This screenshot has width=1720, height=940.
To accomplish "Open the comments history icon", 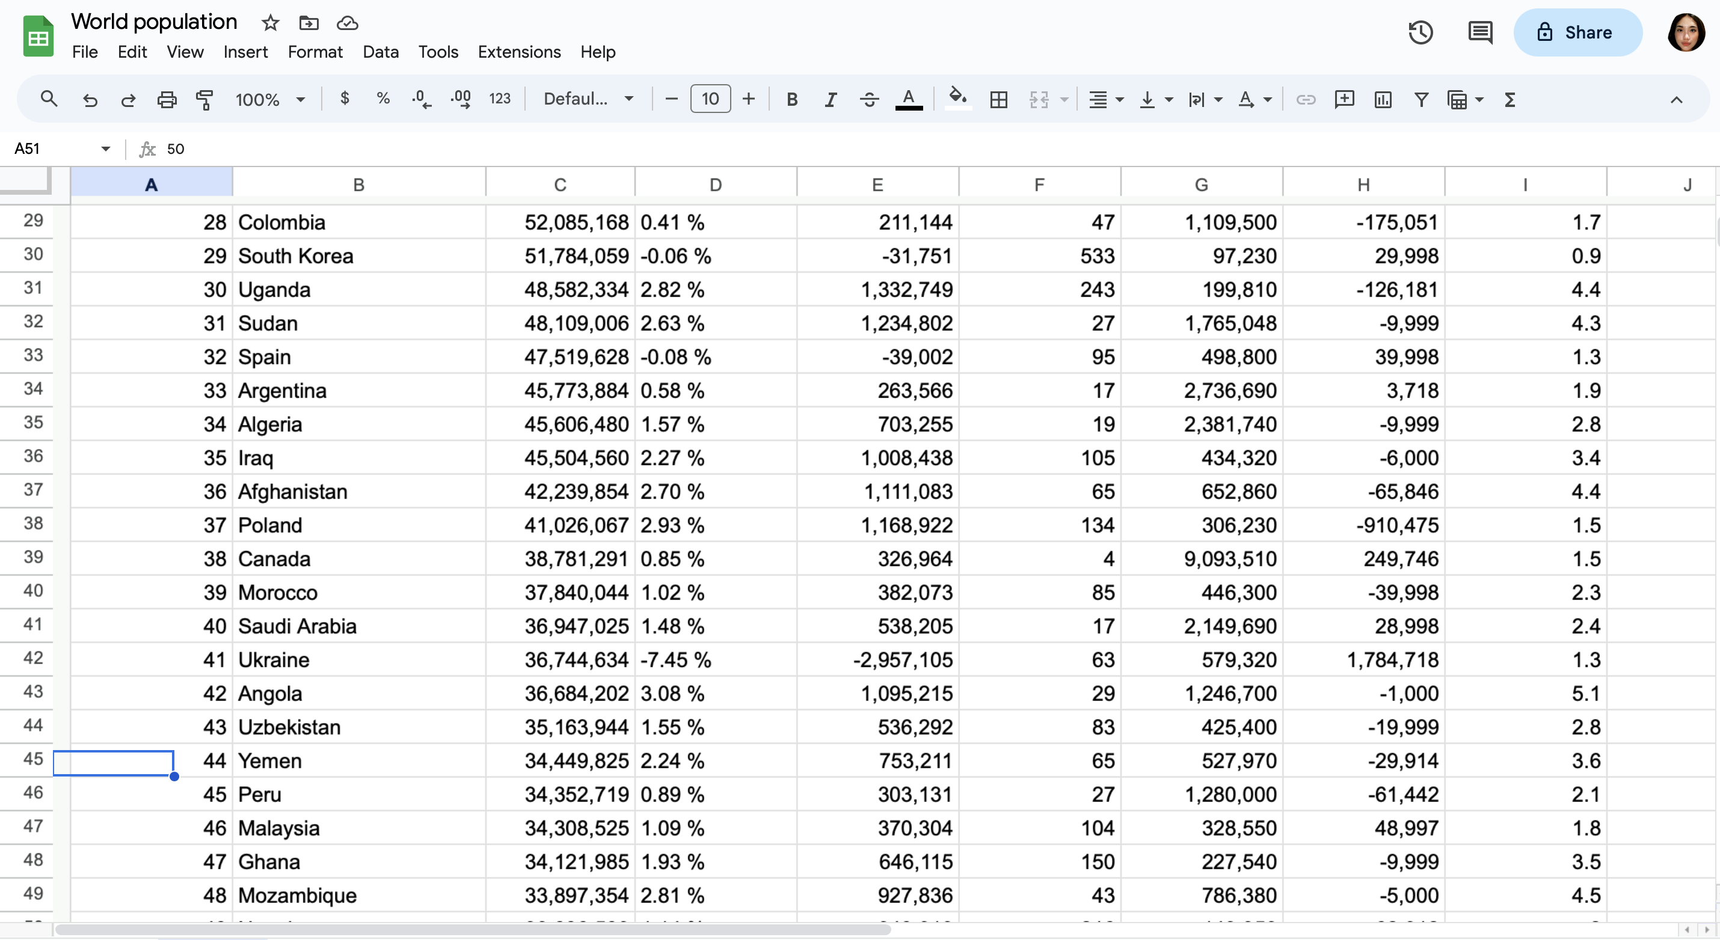I will [1479, 32].
